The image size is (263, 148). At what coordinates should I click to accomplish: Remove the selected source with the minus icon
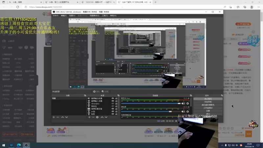click(93, 117)
